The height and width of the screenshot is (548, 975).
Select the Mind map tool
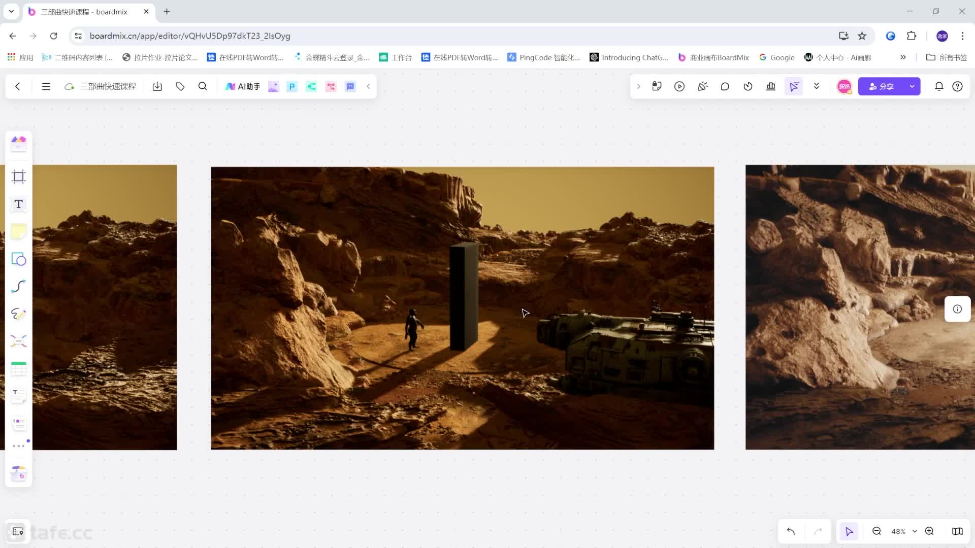click(x=19, y=341)
